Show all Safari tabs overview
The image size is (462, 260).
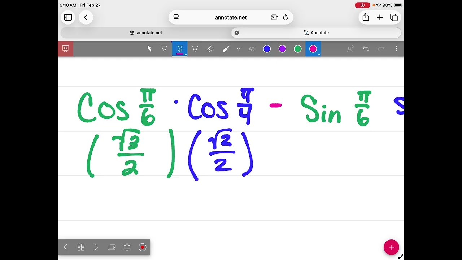coord(394,17)
